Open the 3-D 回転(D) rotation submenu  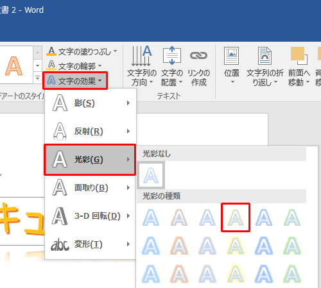tap(91, 216)
